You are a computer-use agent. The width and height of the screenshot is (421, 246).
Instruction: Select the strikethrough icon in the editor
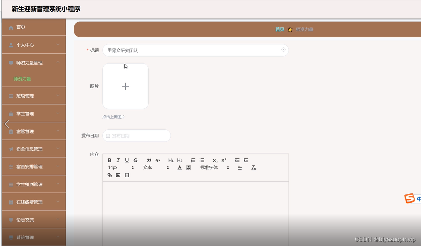coord(136,160)
